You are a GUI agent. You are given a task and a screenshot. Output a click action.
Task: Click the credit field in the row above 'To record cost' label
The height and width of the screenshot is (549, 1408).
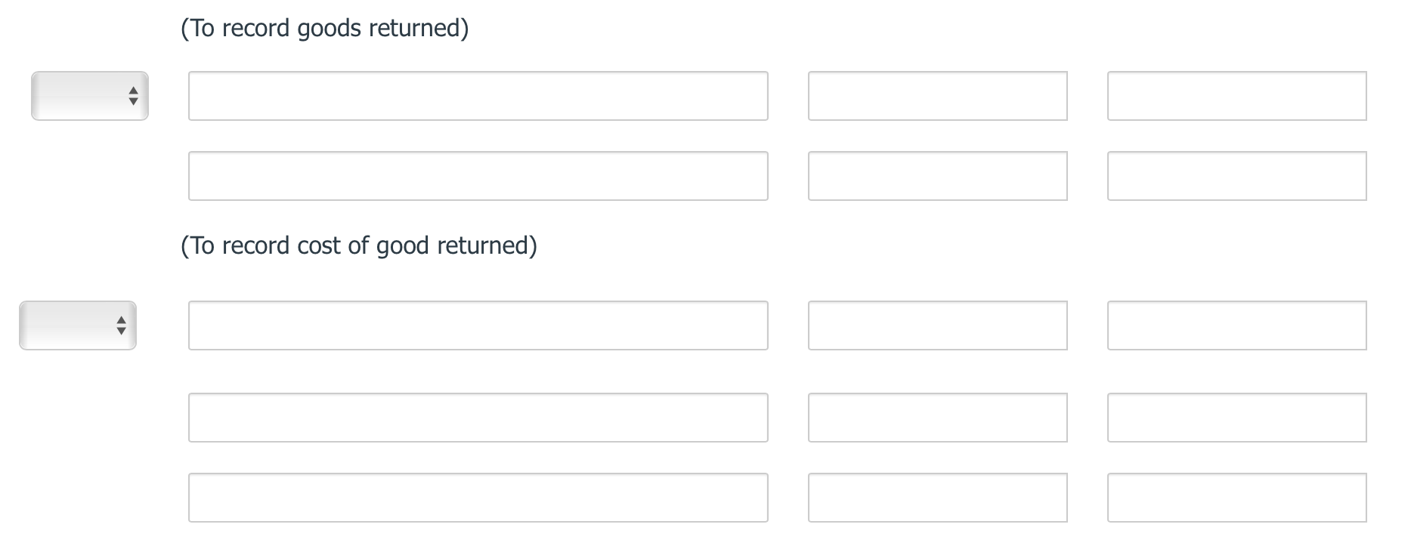[x=1236, y=176]
